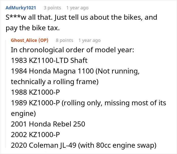This screenshot has height=154, width=177.
Task: Click 'technically a rolling frame)' text
Action: point(54,82)
